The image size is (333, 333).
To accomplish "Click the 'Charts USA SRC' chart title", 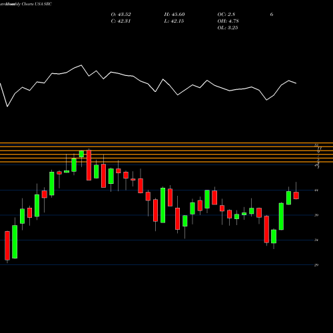I will coord(37,4).
